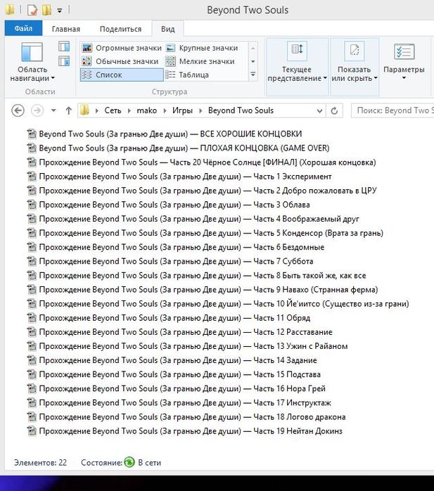This screenshot has height=491, width=434.
Task: Click icon of Часть 12 Расставание file
Action: 32,332
